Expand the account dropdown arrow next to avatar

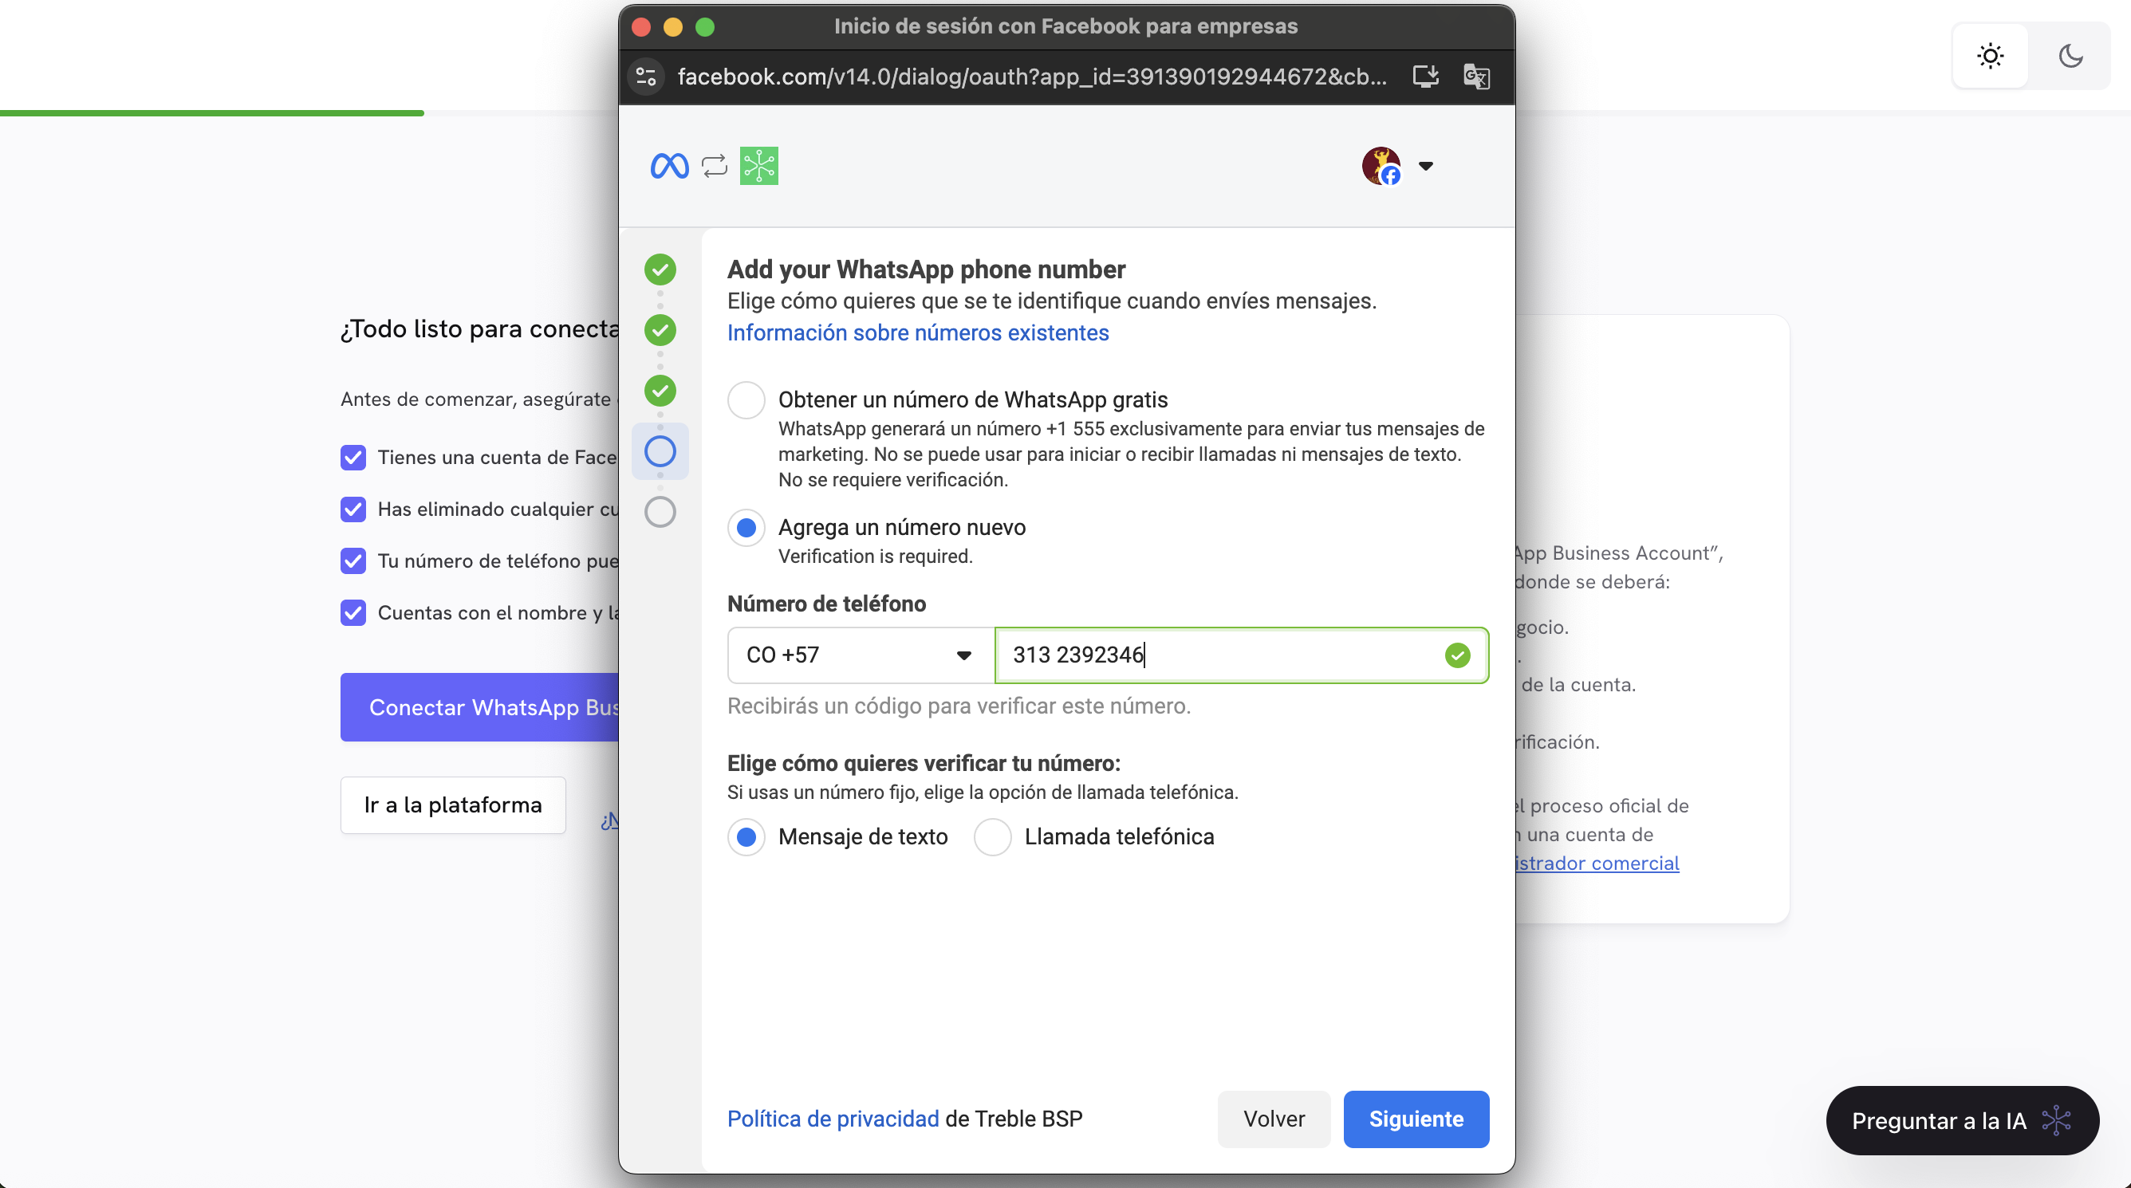pyautogui.click(x=1425, y=167)
